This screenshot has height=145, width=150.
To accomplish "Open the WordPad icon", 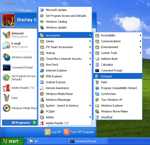I will click(x=97, y=117).
